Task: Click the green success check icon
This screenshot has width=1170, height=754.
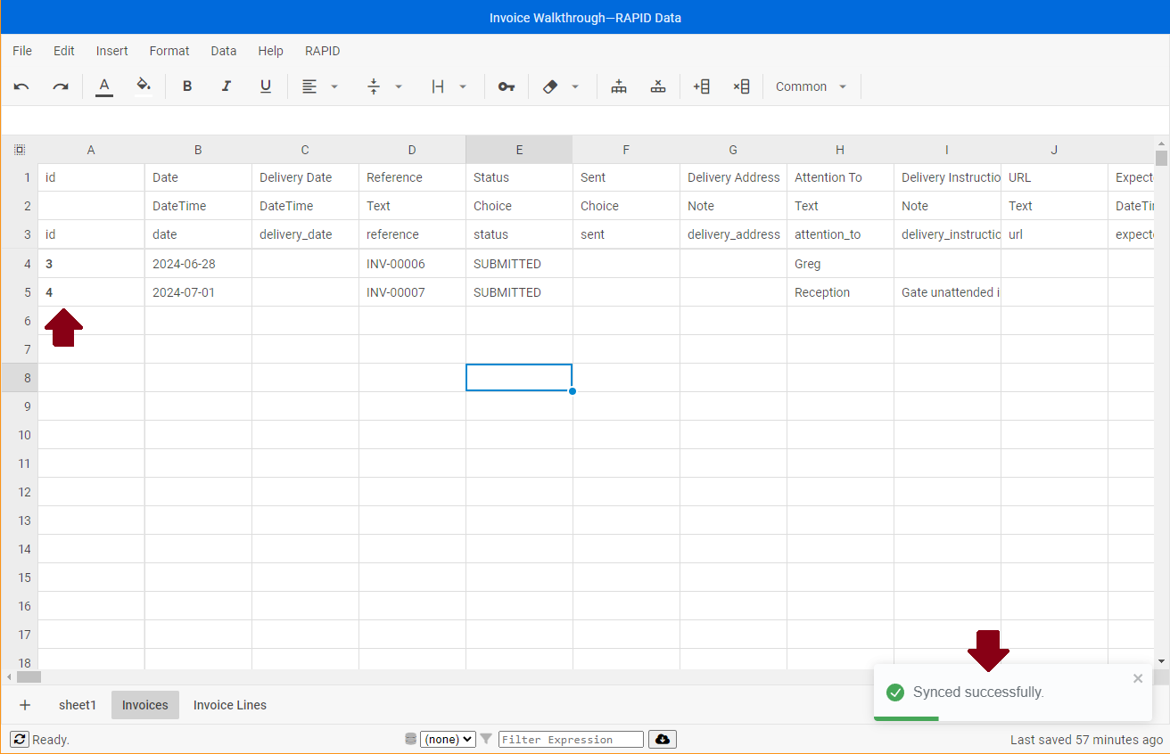Action: (895, 693)
